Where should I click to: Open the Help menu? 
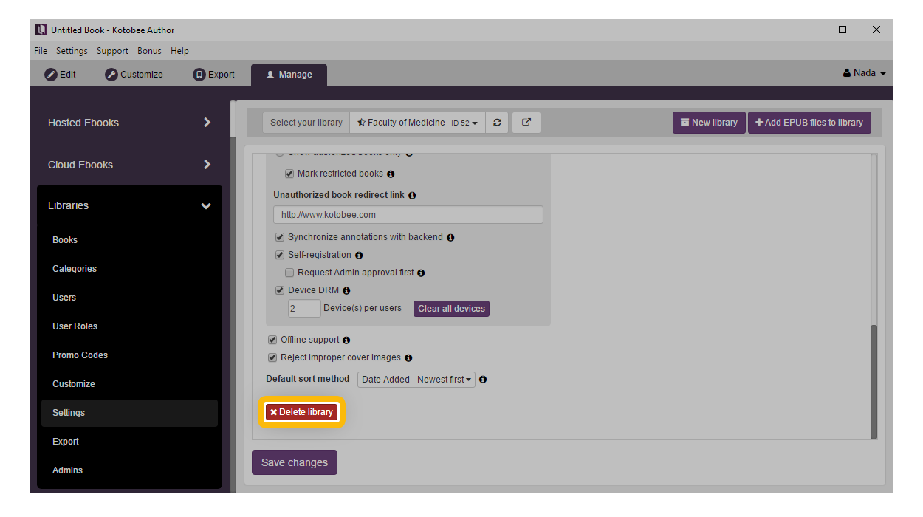click(179, 51)
